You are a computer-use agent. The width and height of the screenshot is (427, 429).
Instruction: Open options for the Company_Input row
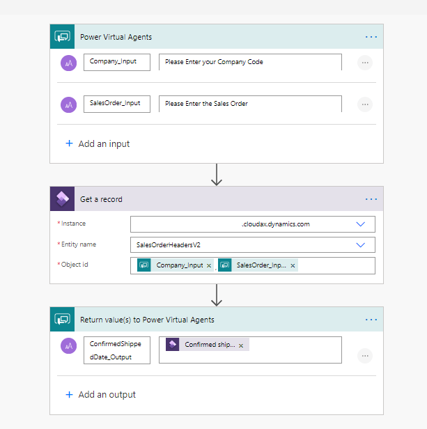click(364, 63)
